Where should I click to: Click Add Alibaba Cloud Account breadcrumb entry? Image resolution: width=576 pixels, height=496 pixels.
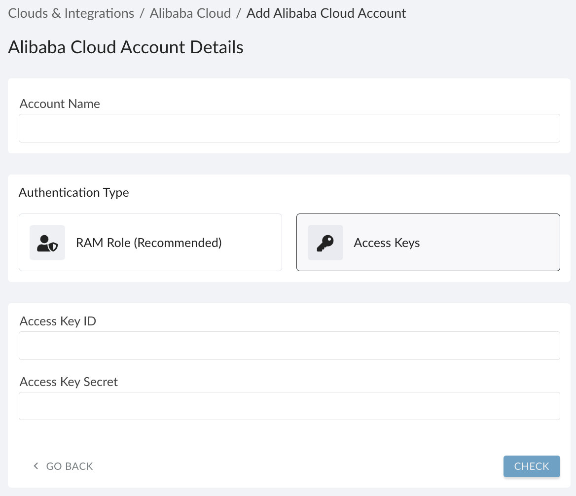point(326,13)
